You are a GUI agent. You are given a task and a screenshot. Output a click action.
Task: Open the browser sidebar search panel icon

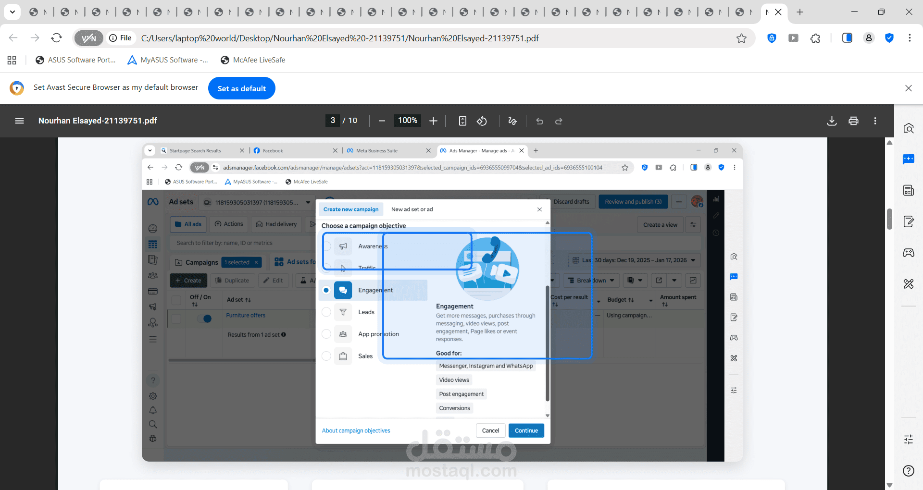(x=909, y=128)
